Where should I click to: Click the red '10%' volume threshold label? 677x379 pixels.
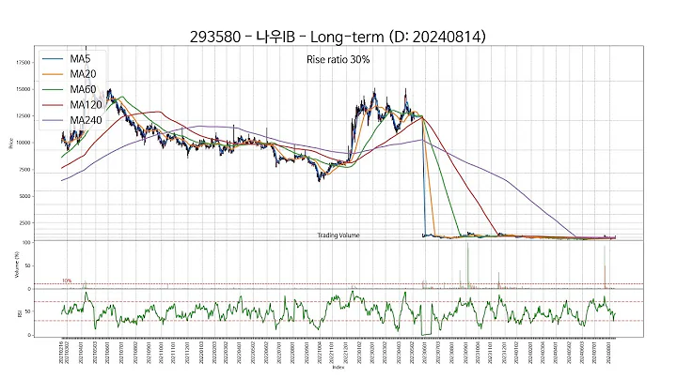click(x=67, y=280)
